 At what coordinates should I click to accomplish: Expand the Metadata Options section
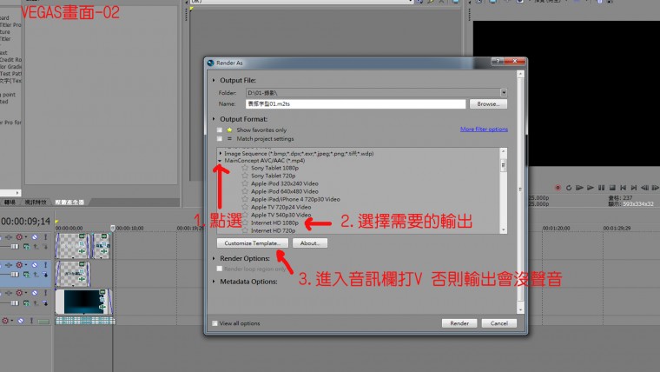[x=214, y=282]
